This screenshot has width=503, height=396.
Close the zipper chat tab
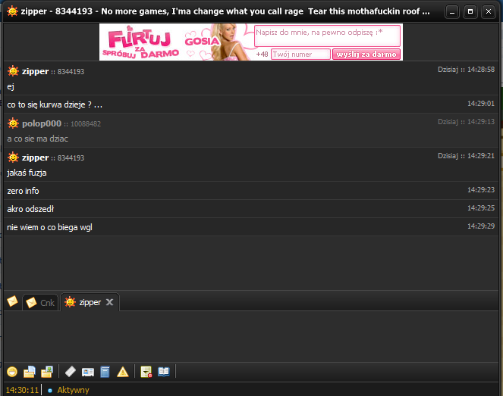click(109, 302)
